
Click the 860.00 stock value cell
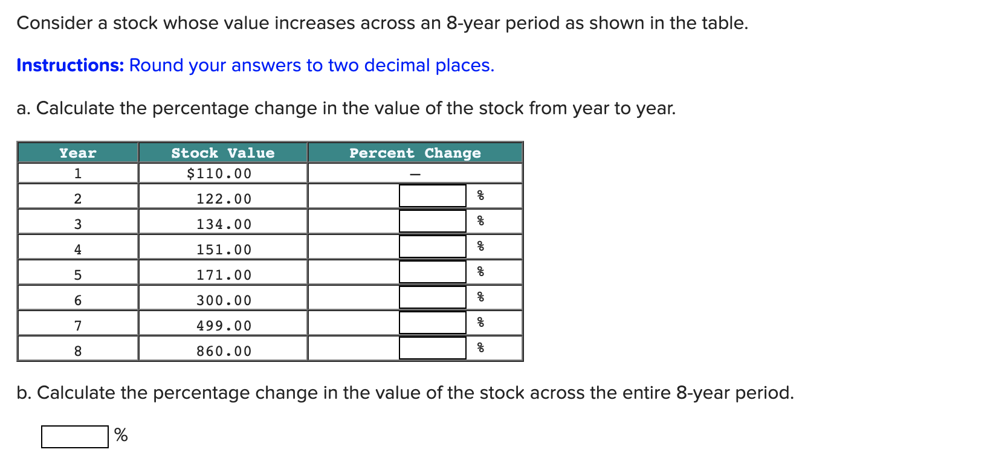[x=224, y=350]
